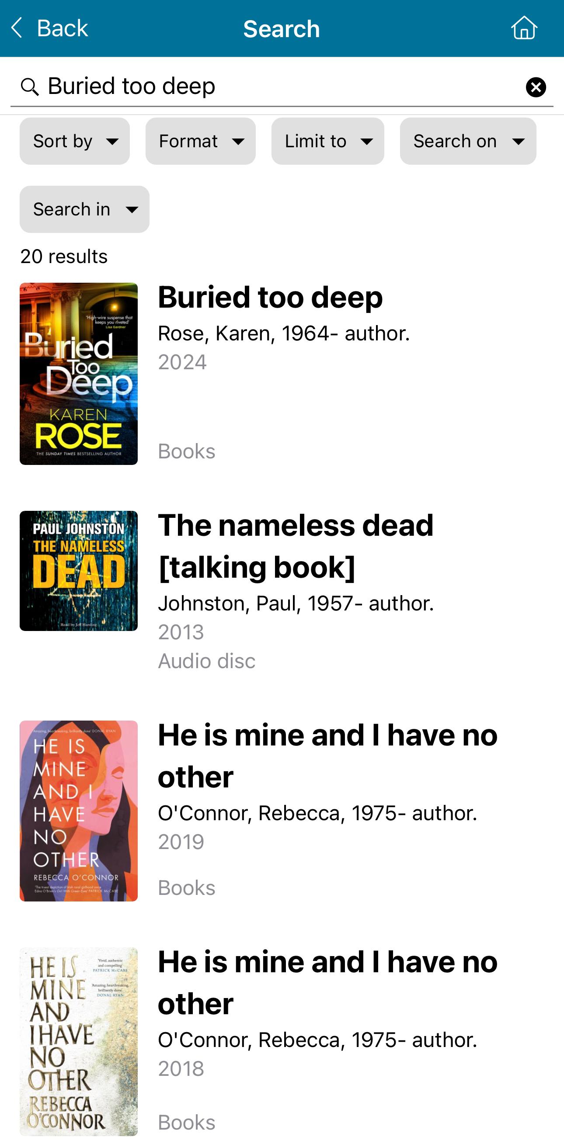Open the beige He Is Mine 2018 cover

click(x=79, y=1041)
